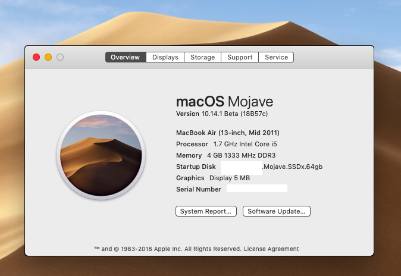
Task: Click the 4 GB 1333 MHz DDR3 value
Action: (x=241, y=155)
